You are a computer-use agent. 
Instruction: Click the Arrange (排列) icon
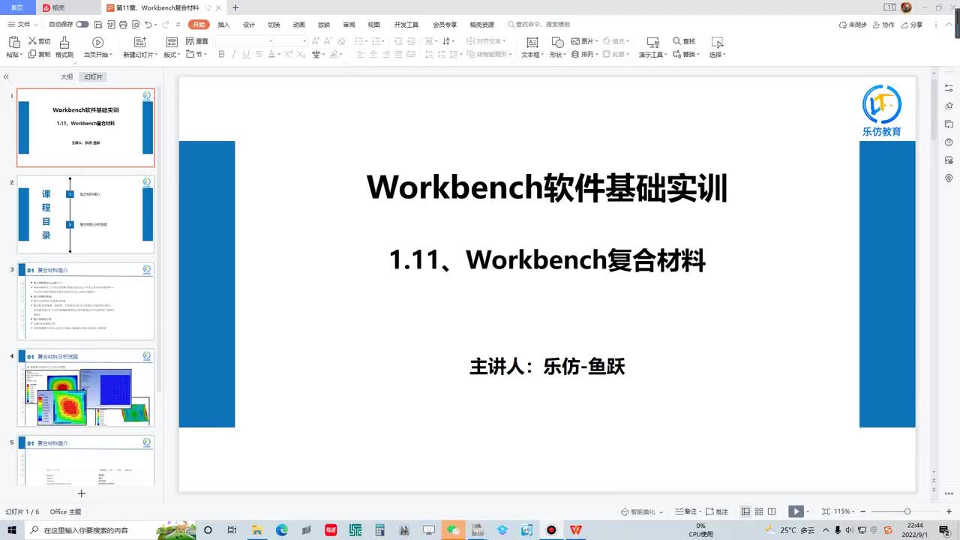click(x=575, y=54)
